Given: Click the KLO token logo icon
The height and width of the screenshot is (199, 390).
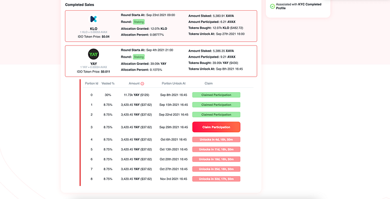Looking at the screenshot, I should 93,19.
